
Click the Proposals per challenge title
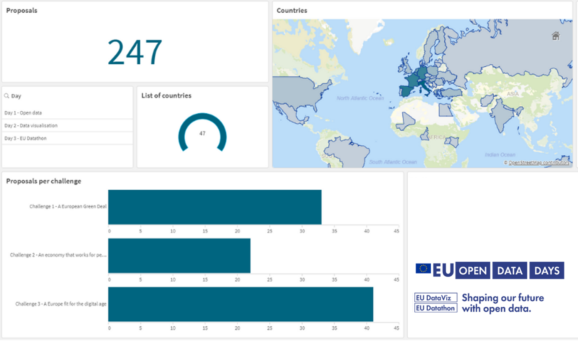pos(44,181)
